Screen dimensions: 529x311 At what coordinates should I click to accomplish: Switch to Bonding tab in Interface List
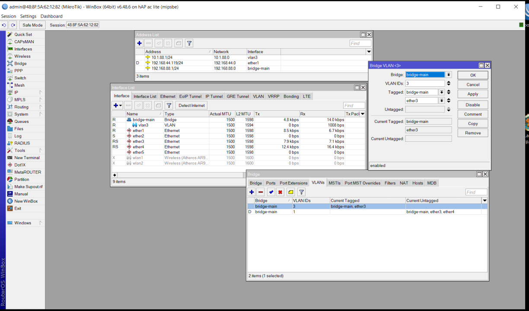point(291,96)
